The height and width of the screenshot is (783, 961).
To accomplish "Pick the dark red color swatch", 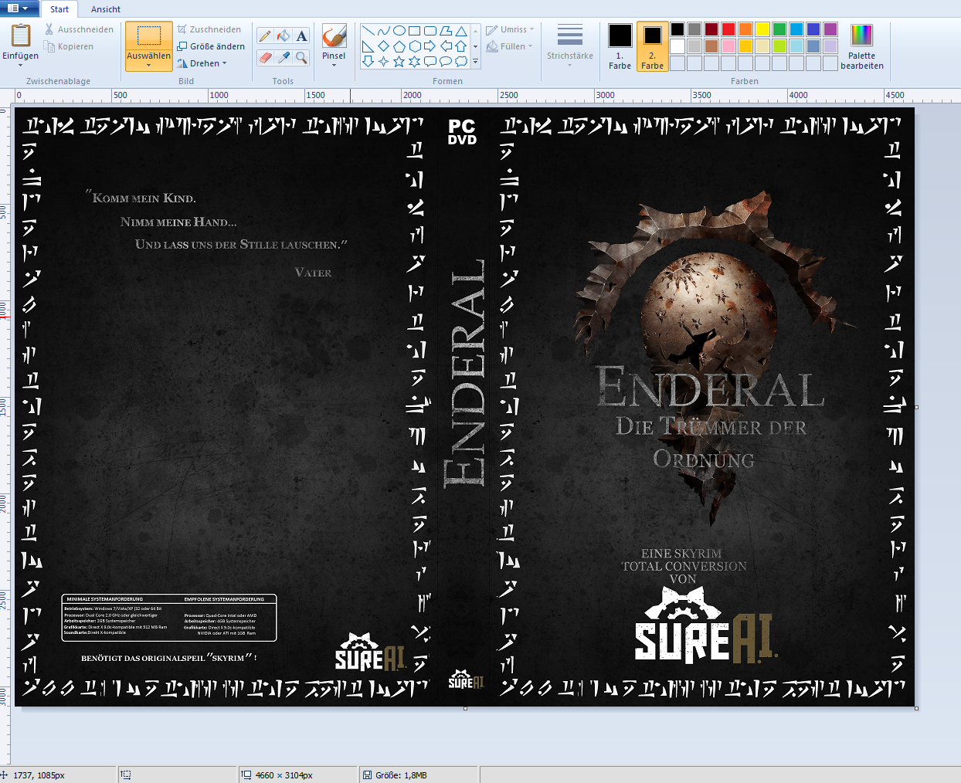I will point(711,29).
